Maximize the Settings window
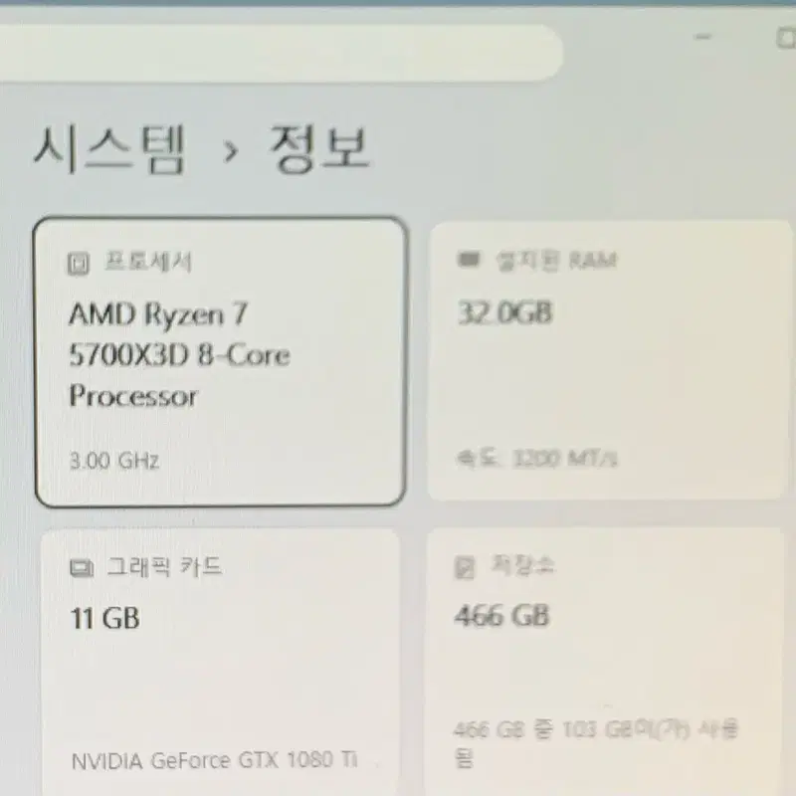 pyautogui.click(x=786, y=38)
